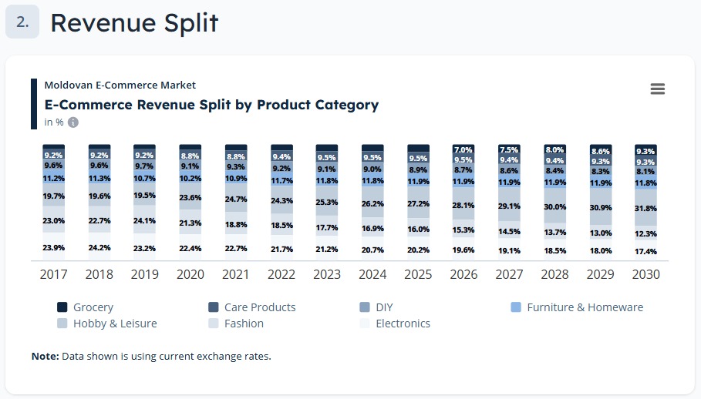
Task: Click the Revenue Split heading
Action: (x=134, y=23)
